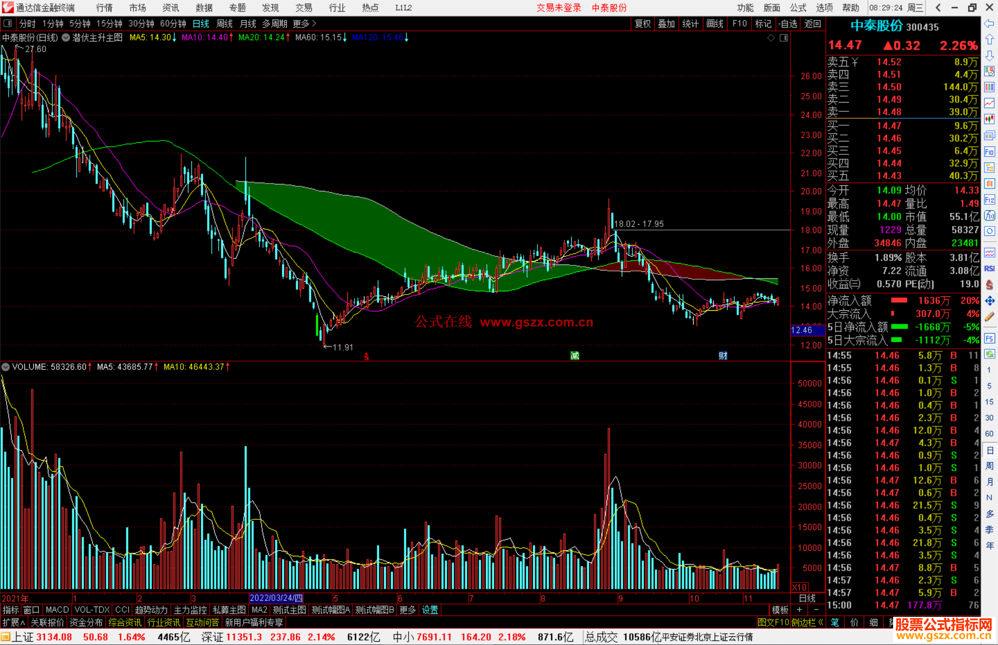998x645 pixels.
Task: Click the RSI indicator icon in right sidebar
Action: coord(989,269)
